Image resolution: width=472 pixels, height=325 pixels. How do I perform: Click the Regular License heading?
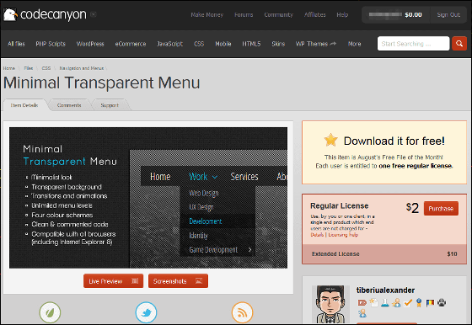339,205
